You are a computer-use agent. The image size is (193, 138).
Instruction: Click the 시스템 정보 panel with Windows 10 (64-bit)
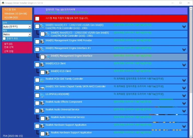[17, 14]
